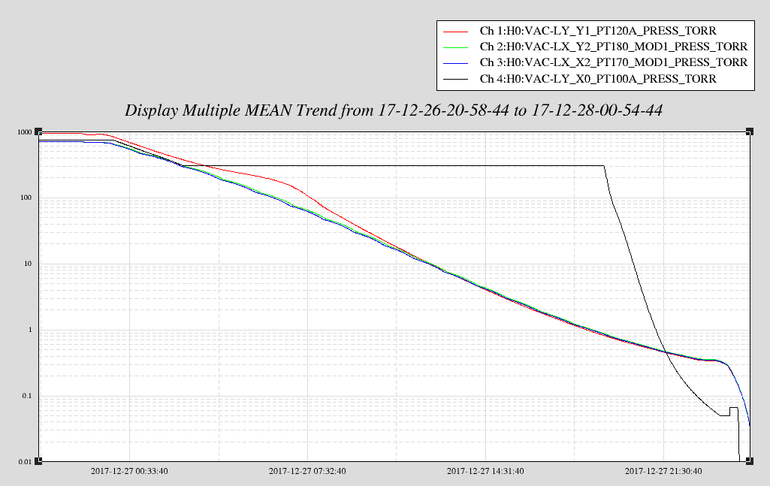Viewport: 770px width, 486px height.
Task: Click the green line sample in legend
Action: [455, 47]
